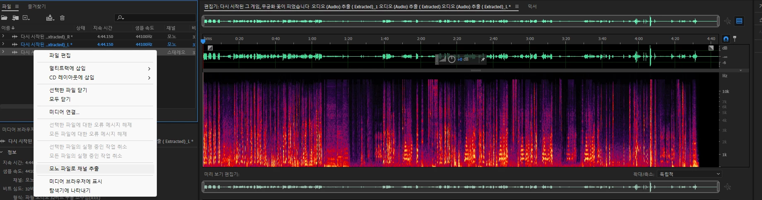Click waveform icon of the Extracted_L file
This screenshot has width=762, height=200.
click(x=15, y=45)
